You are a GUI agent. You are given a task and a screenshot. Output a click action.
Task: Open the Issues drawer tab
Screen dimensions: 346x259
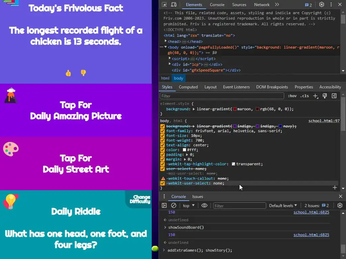(197, 197)
